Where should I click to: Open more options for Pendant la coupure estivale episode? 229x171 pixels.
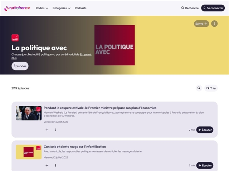pos(55,130)
